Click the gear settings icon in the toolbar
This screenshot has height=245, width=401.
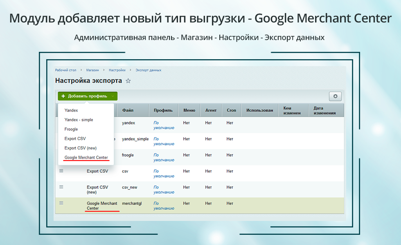(x=335, y=96)
